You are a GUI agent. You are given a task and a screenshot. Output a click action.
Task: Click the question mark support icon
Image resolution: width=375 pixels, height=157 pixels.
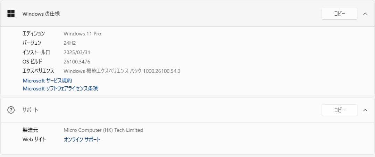coord(11,110)
